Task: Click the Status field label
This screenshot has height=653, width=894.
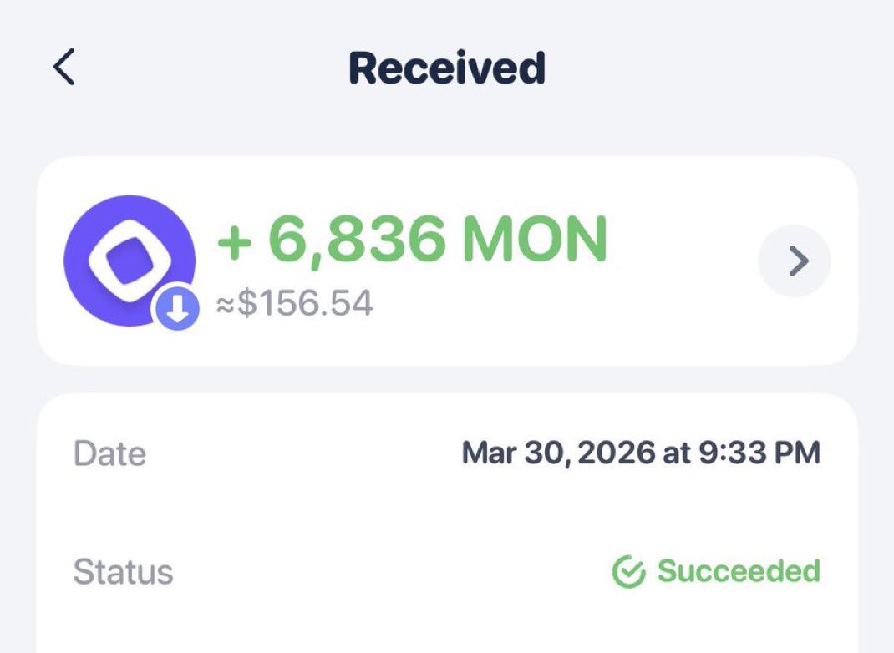Action: (123, 572)
